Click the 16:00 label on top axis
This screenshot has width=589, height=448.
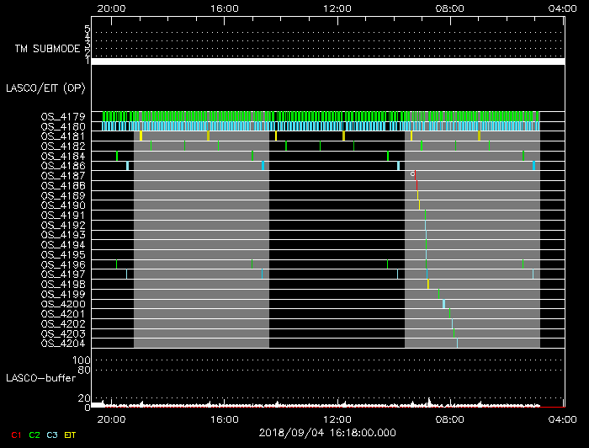coord(225,8)
